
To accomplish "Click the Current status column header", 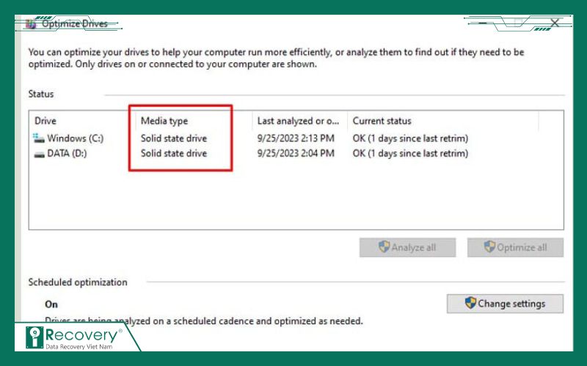I will point(382,121).
